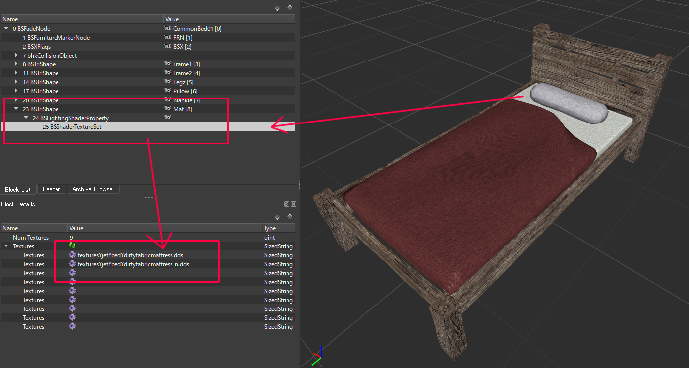Collapse the 0 BSFadeNode tree node
Viewport: 689px width, 368px height.
[x=6, y=29]
